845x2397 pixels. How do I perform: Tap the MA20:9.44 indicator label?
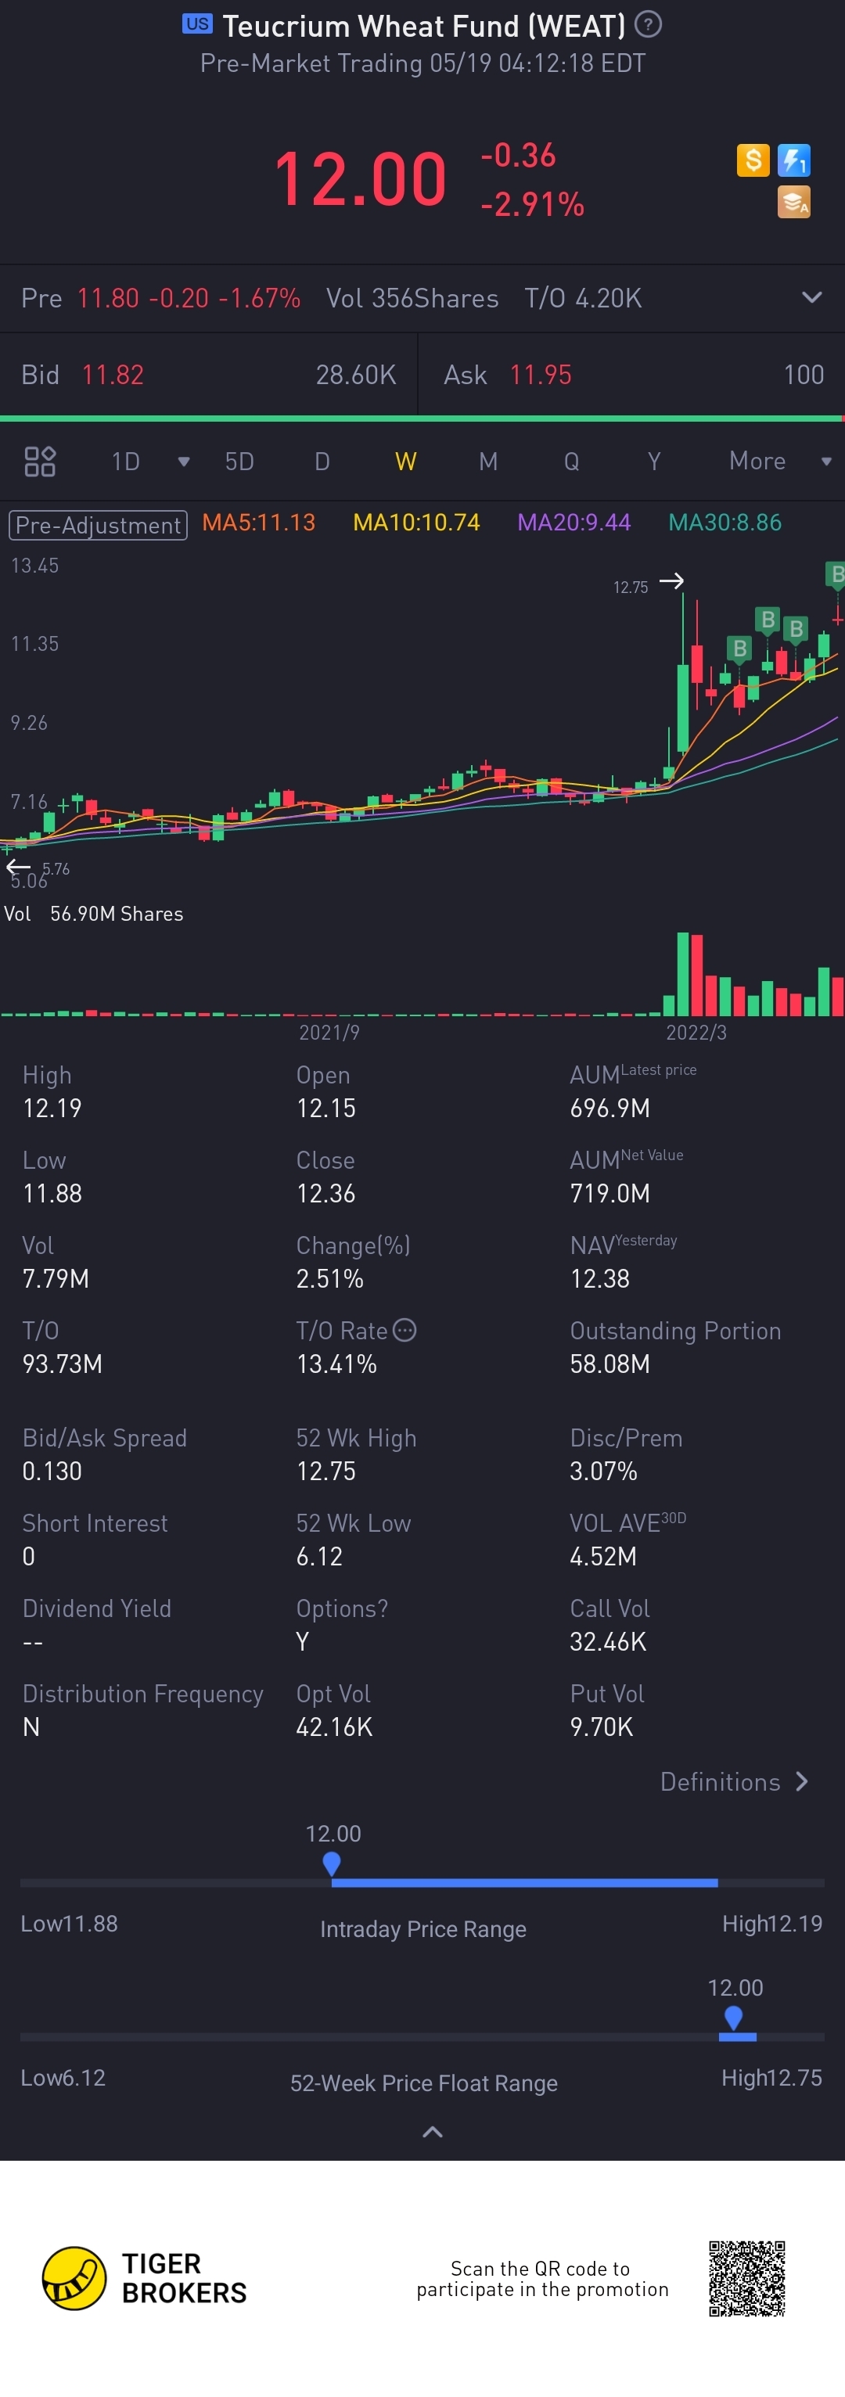point(574,523)
